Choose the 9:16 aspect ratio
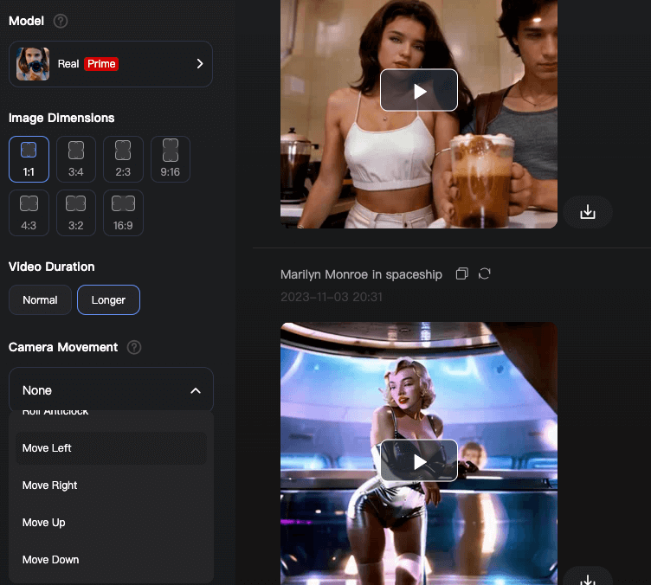The height and width of the screenshot is (585, 651). [x=171, y=159]
